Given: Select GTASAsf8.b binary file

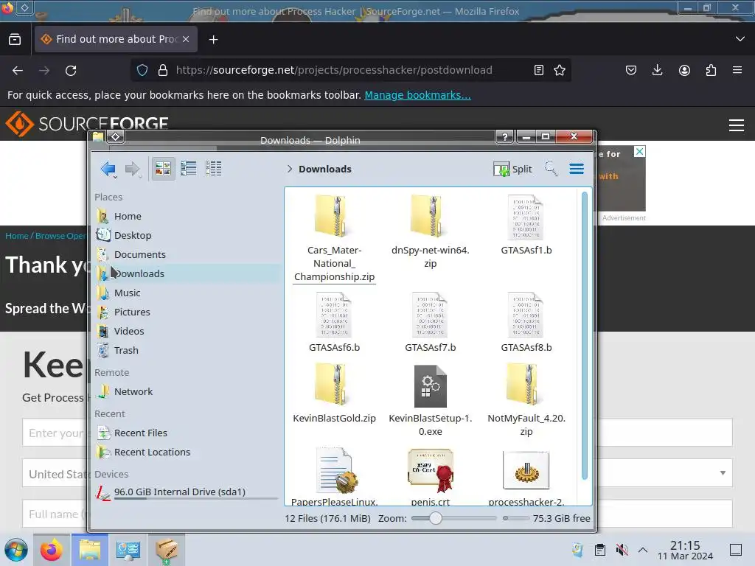Looking at the screenshot, I should (526, 322).
